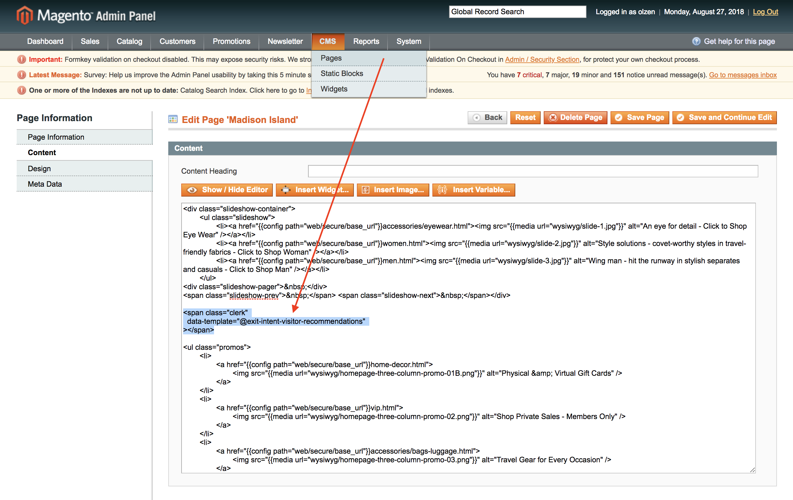Click the help question mark icon

(696, 41)
